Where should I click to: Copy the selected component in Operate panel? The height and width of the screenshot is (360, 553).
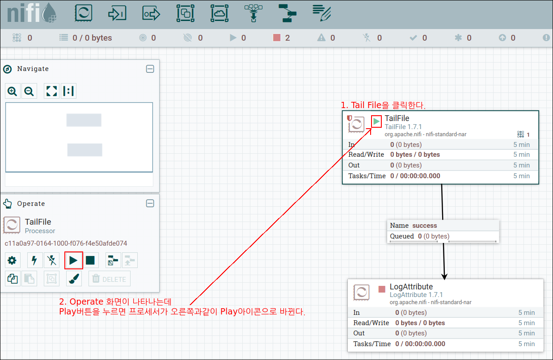12,279
